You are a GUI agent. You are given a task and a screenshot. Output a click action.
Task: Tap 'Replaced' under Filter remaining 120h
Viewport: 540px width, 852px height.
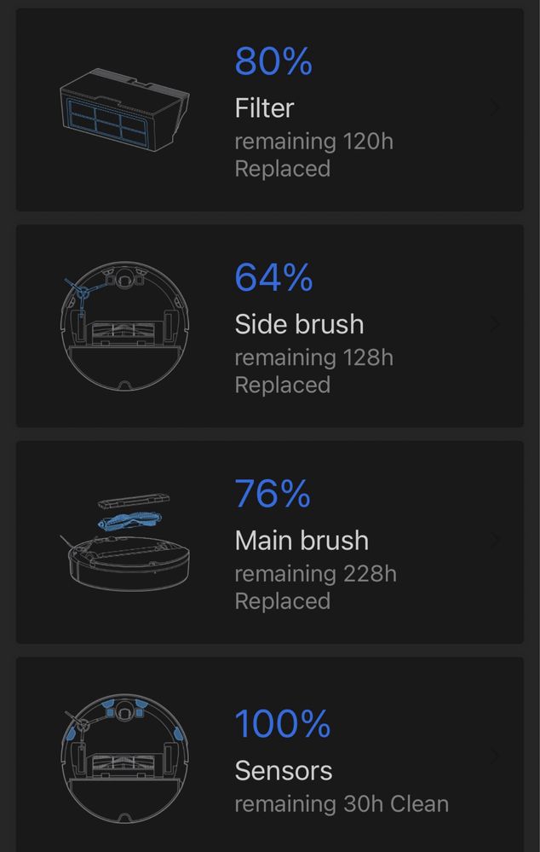point(282,169)
